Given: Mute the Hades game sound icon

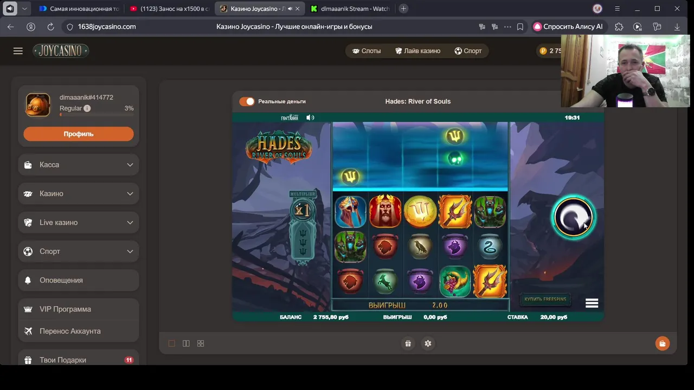Looking at the screenshot, I should (310, 118).
